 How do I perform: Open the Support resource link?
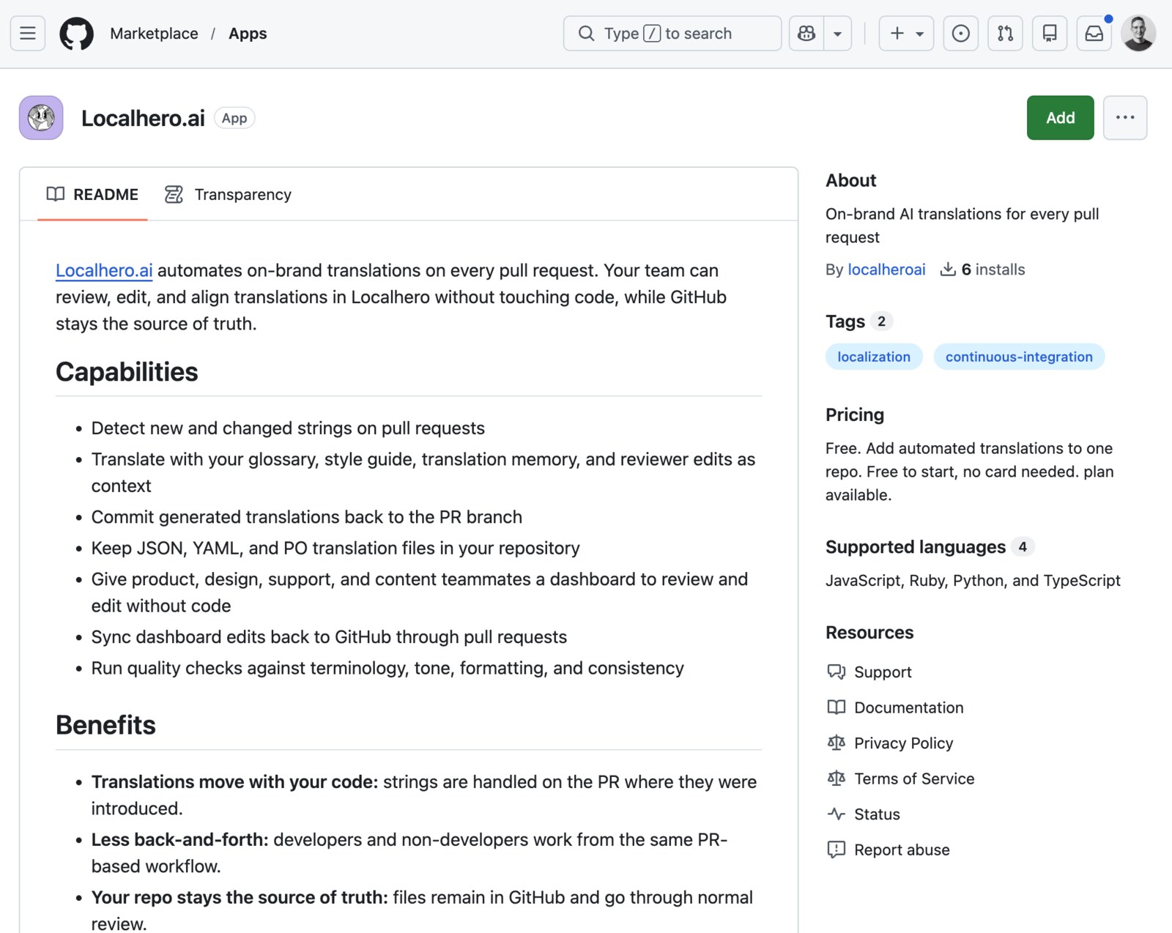(883, 672)
